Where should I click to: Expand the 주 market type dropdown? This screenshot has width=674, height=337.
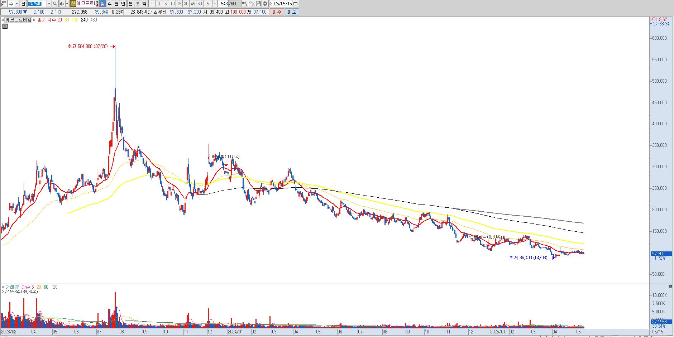click(x=16, y=4)
